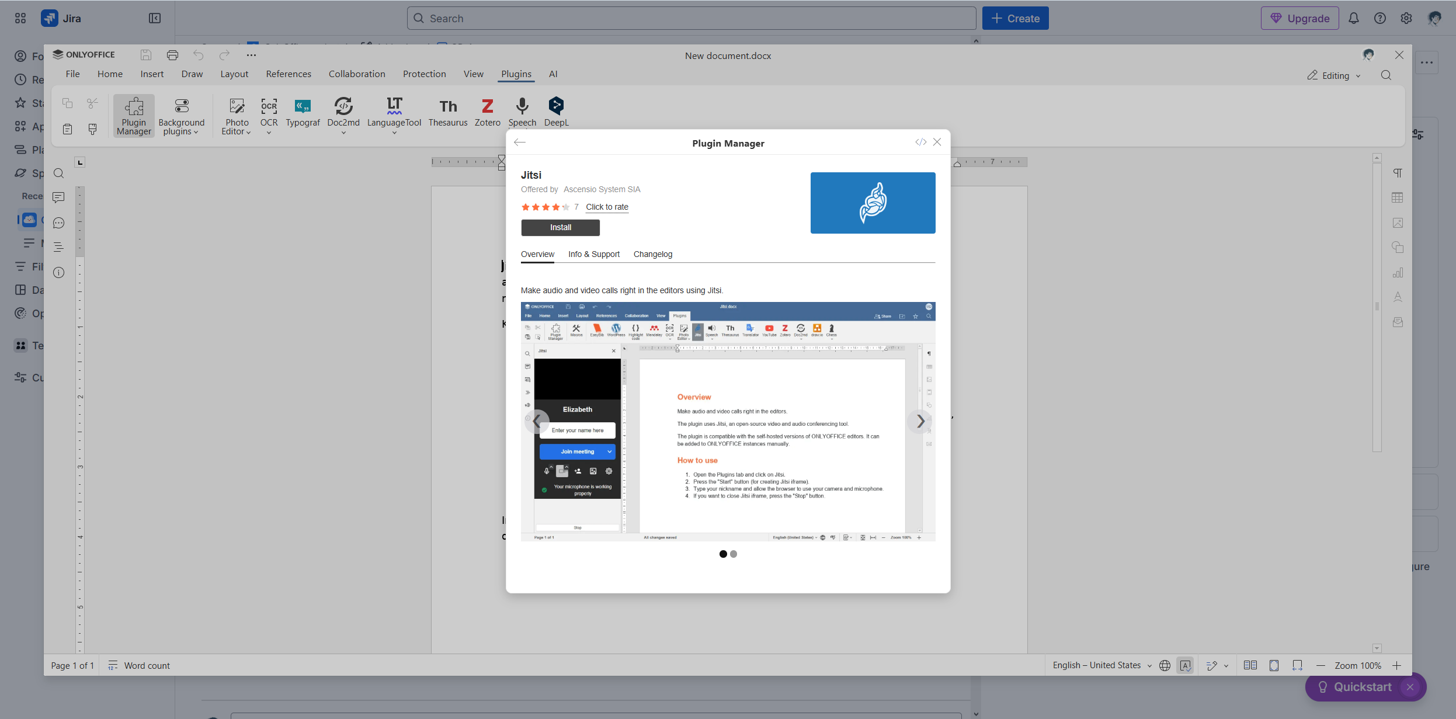Screen dimensions: 1456x719
Task: Advance the screenshot carousel with next arrow
Action: coord(919,421)
